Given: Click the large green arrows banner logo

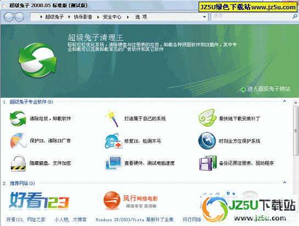Looking at the screenshot, I should (37, 60).
